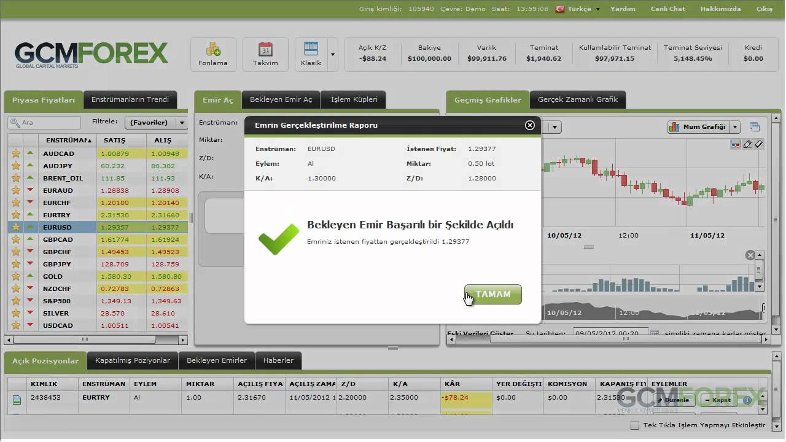Click the KÂR column header
The width and height of the screenshot is (786, 442).
click(467, 384)
